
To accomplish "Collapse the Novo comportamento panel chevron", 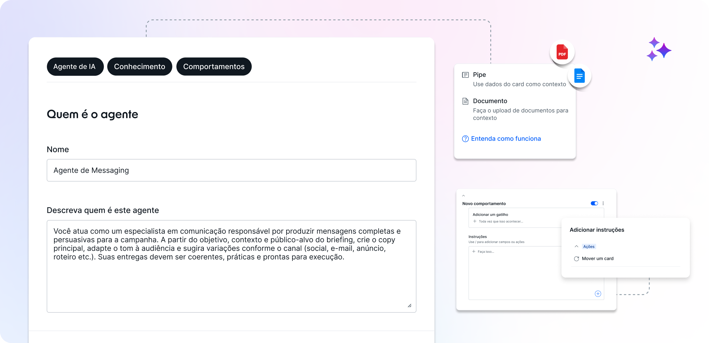I will pyautogui.click(x=463, y=196).
